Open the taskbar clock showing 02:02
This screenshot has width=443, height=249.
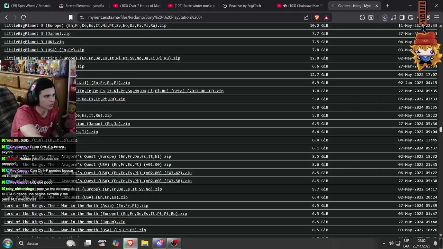point(421,243)
